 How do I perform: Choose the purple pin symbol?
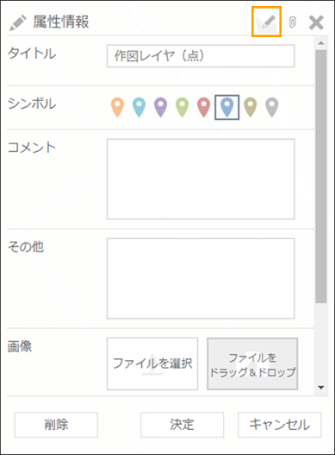click(x=161, y=107)
